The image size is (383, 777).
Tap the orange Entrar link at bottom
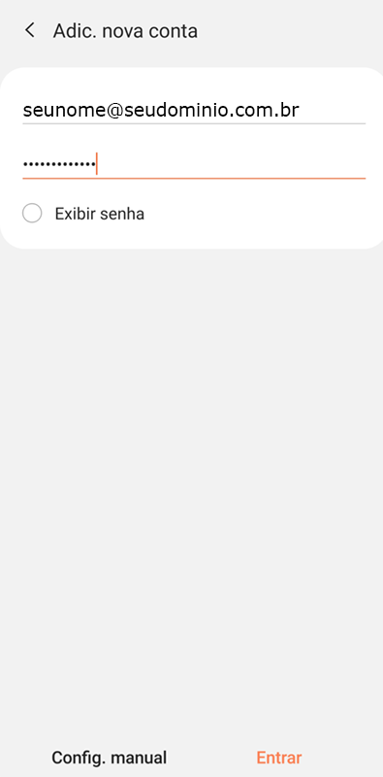coord(279,758)
